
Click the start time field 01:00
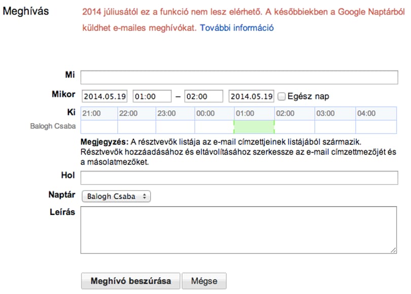pyautogui.click(x=152, y=96)
